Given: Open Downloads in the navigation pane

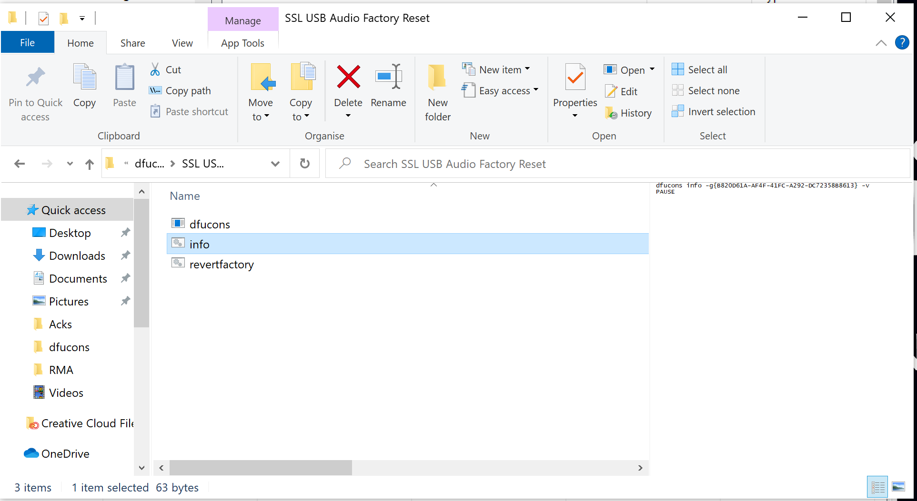Looking at the screenshot, I should coord(77,255).
